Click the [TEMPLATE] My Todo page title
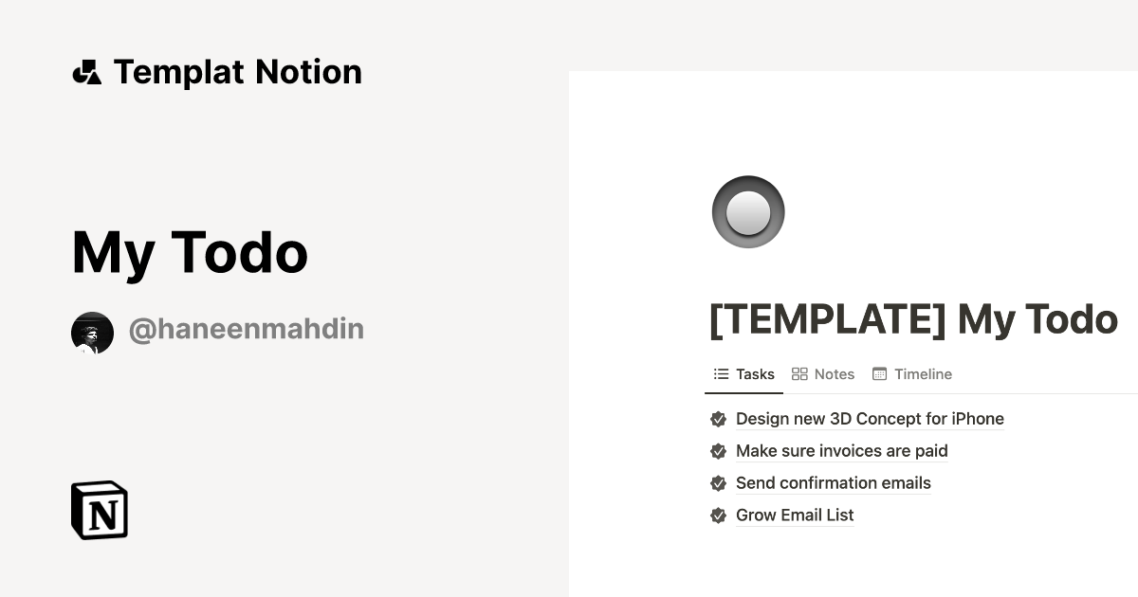The height and width of the screenshot is (597, 1138). click(x=913, y=319)
